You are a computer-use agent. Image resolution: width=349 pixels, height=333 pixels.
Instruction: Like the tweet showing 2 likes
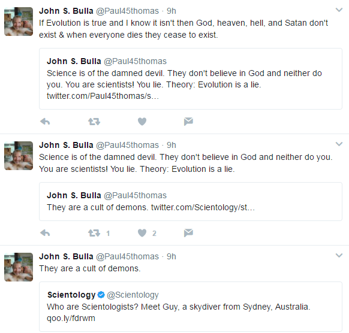click(142, 233)
